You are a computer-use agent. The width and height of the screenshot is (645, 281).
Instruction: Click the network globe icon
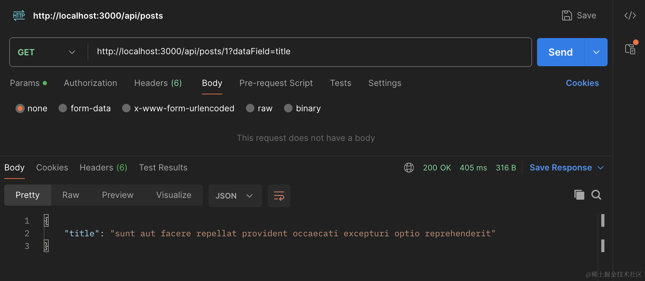click(409, 168)
